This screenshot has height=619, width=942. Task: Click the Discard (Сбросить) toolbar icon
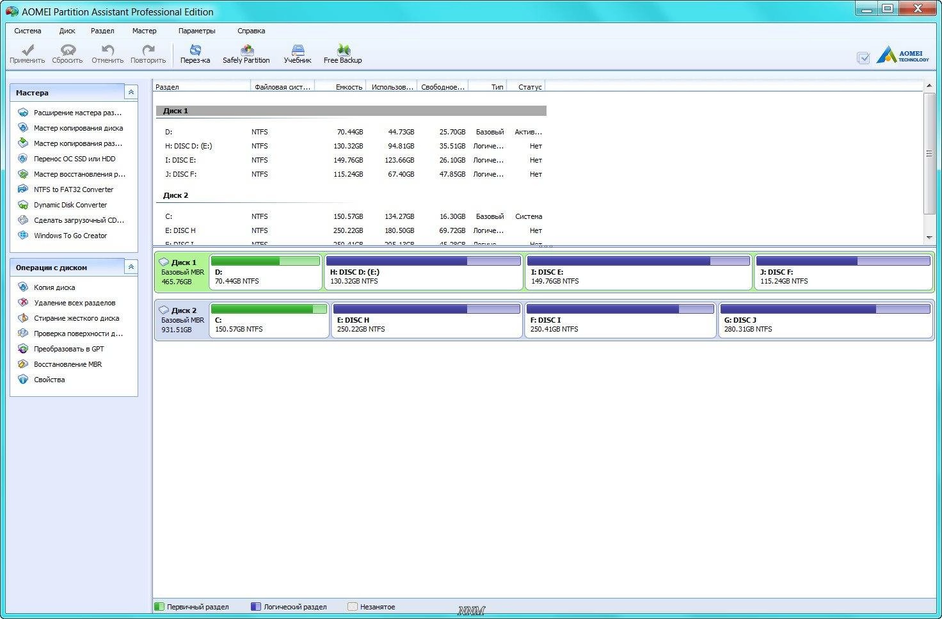click(x=67, y=50)
